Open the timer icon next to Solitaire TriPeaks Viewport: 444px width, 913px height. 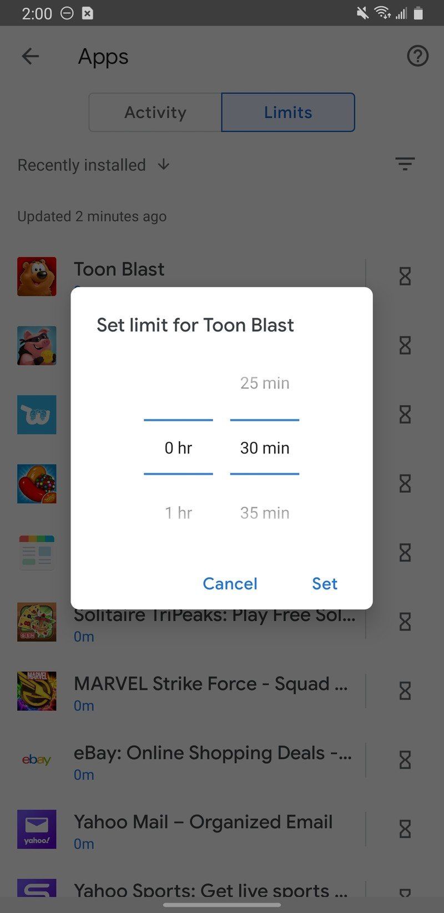(x=404, y=622)
